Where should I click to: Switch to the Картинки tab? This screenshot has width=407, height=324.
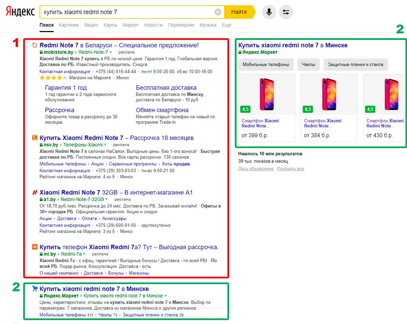click(69, 25)
